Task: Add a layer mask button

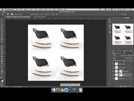Action: (x=121, y=86)
